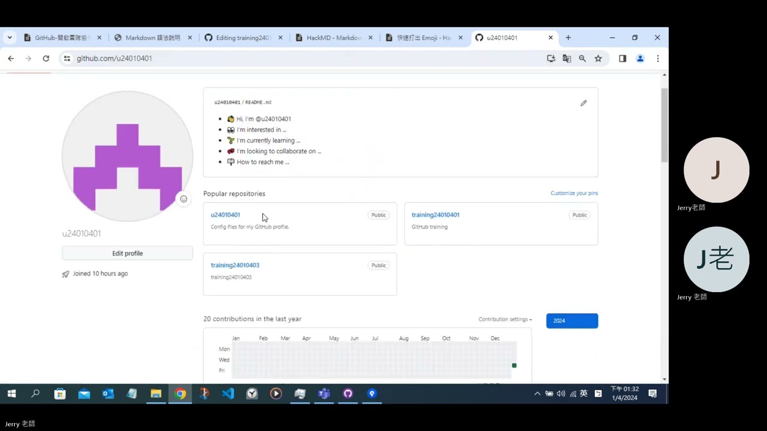Click the 'J' participant avatar for Jerry老師

[x=716, y=170]
